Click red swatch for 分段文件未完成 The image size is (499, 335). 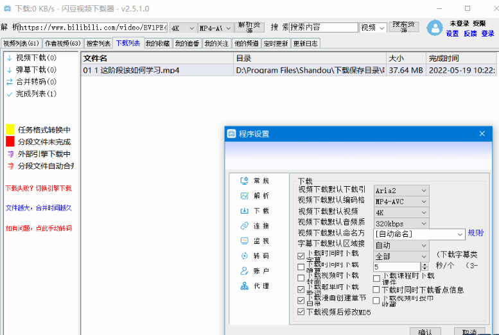(x=10, y=141)
